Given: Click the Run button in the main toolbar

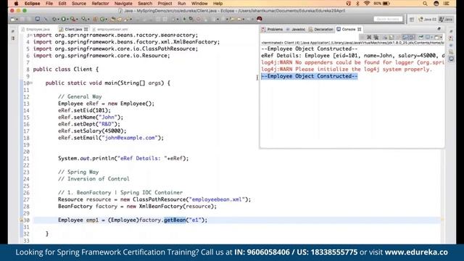Looking at the screenshot, I should (x=63, y=19).
